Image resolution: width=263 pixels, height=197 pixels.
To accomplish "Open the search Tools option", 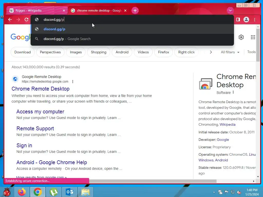I will click(x=251, y=52).
